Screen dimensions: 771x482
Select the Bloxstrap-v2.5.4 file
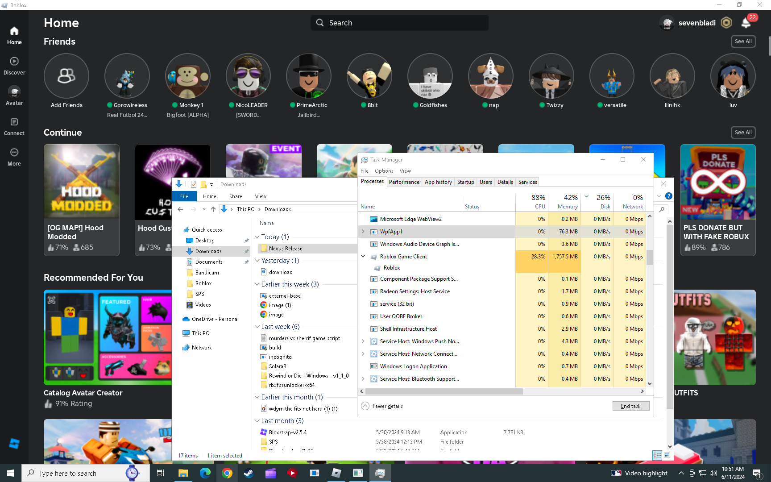point(288,432)
